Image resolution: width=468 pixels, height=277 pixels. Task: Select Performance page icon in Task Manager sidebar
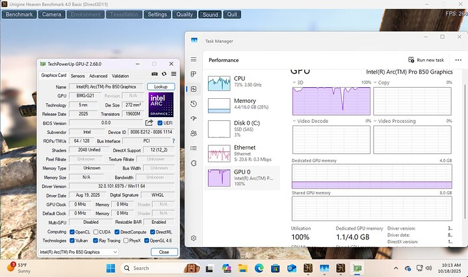click(x=194, y=89)
